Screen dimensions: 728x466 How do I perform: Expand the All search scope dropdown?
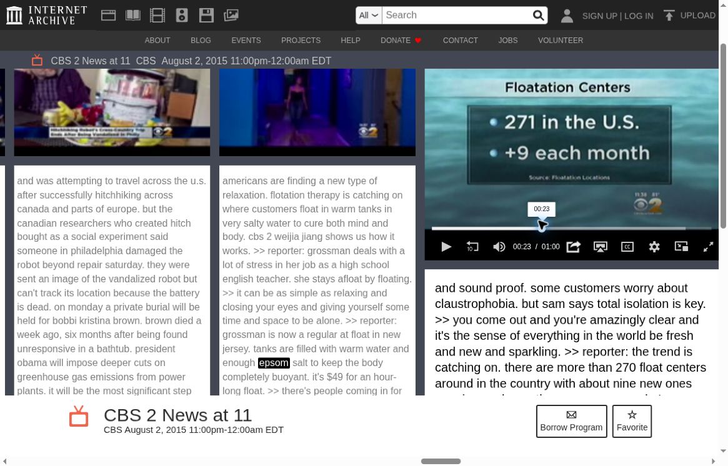tap(369, 16)
